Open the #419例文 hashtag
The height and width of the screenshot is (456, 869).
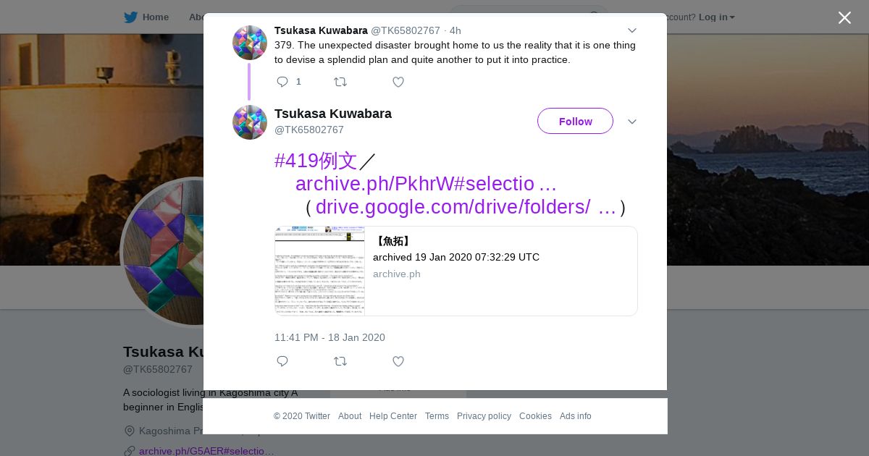click(x=316, y=161)
